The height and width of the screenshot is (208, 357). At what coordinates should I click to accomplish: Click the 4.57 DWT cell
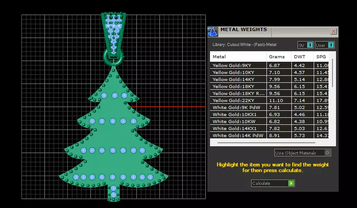coord(302,72)
